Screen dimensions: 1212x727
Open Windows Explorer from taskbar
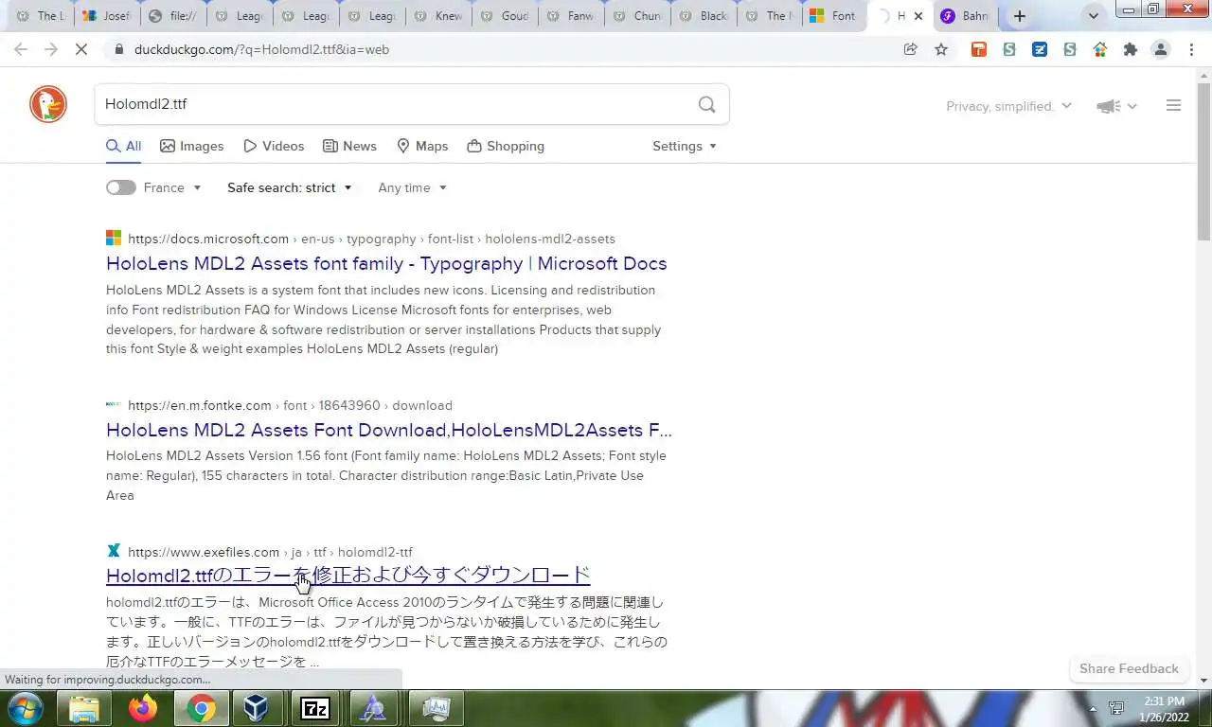(x=84, y=708)
